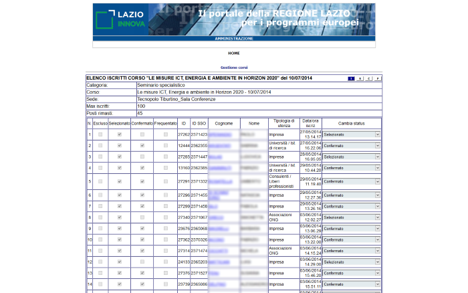Toggle Escluso checkbox in row 10
Image resolution: width=468 pixels, height=293 pixels.
[100, 240]
